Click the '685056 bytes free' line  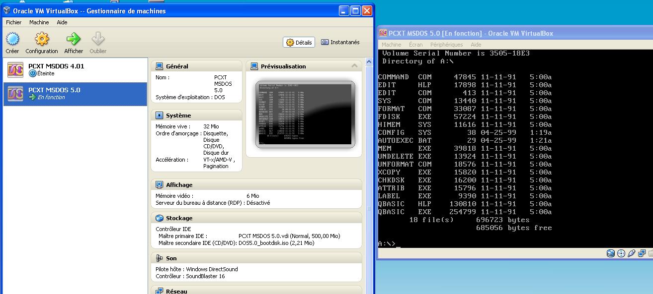click(514, 228)
